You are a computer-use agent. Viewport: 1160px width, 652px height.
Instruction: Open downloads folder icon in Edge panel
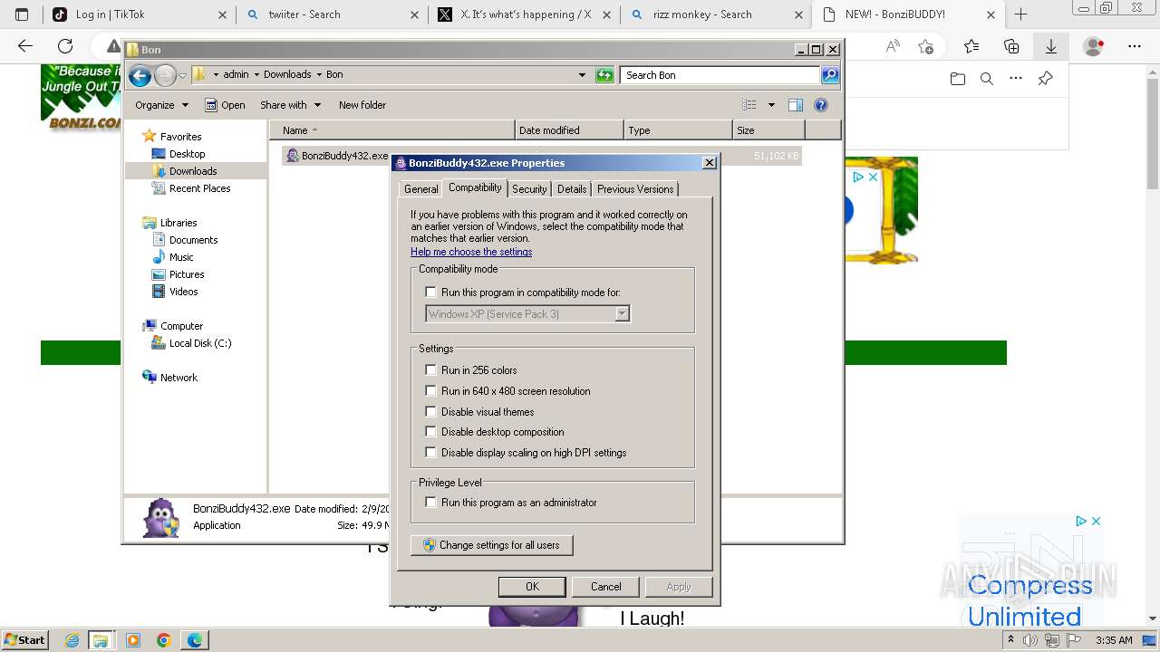[958, 79]
